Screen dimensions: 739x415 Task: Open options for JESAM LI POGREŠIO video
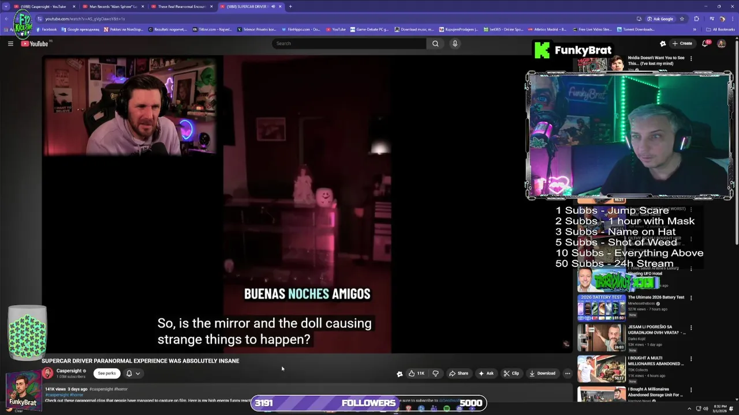(691, 328)
